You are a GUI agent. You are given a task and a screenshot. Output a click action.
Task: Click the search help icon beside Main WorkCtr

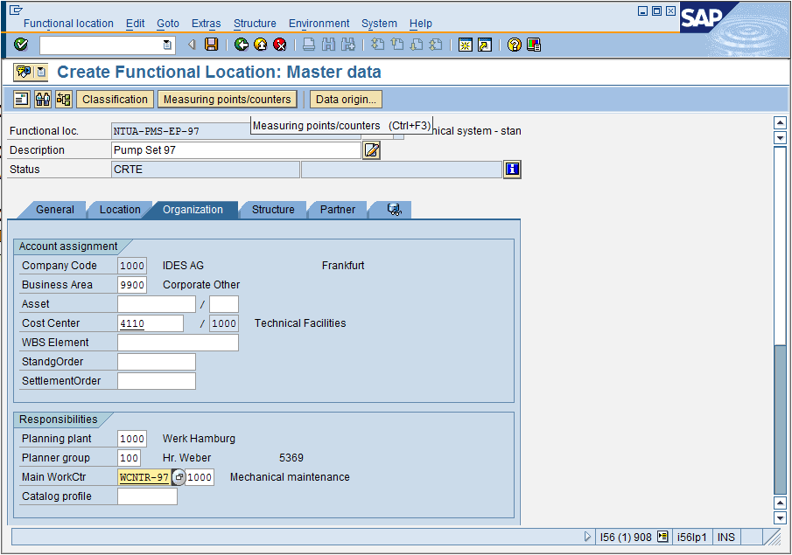179,477
